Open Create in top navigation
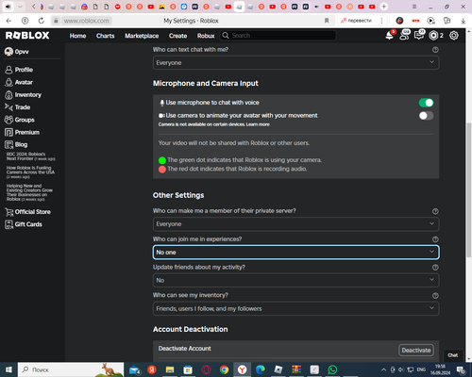The image size is (472, 377). click(x=177, y=36)
